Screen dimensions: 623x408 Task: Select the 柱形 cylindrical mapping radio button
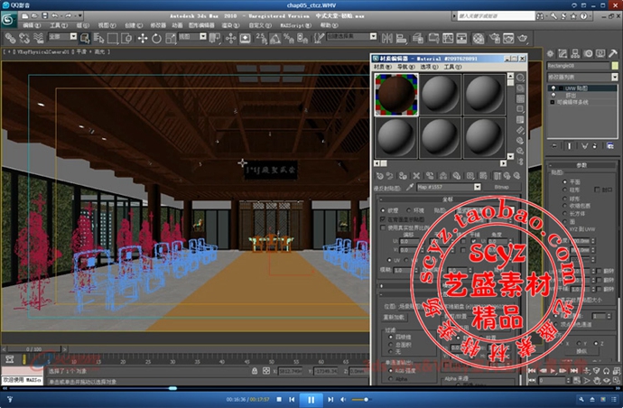tap(564, 190)
